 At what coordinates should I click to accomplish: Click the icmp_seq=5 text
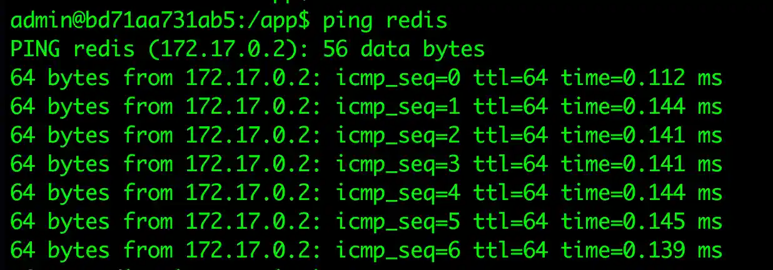pos(398,222)
